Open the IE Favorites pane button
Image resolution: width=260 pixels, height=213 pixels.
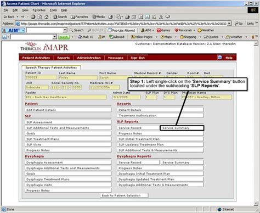(x=80, y=17)
